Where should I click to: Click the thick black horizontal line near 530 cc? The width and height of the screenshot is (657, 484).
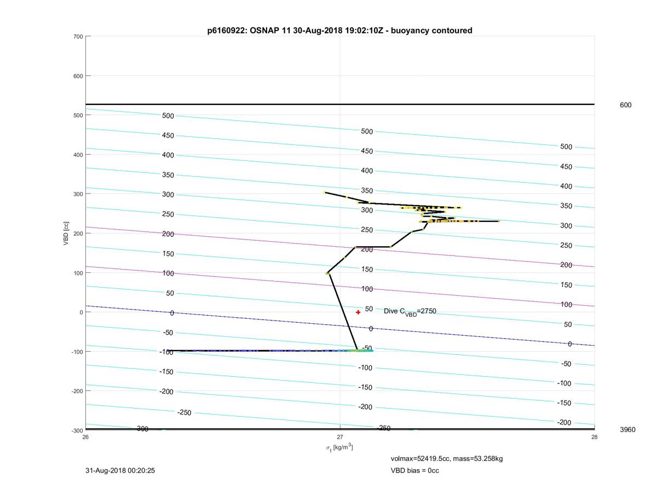click(340, 104)
